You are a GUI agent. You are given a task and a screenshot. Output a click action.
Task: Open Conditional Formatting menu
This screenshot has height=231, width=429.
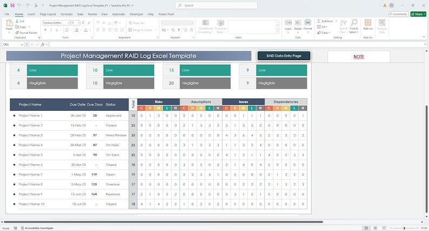click(205, 26)
